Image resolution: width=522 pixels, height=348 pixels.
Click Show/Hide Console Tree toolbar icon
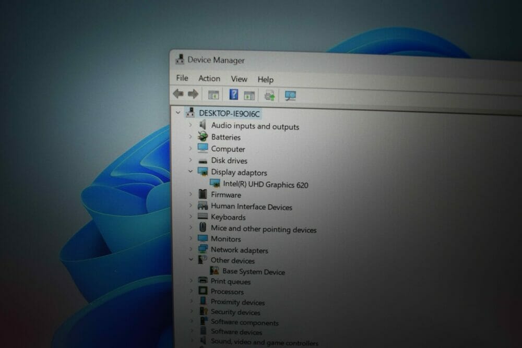[213, 95]
